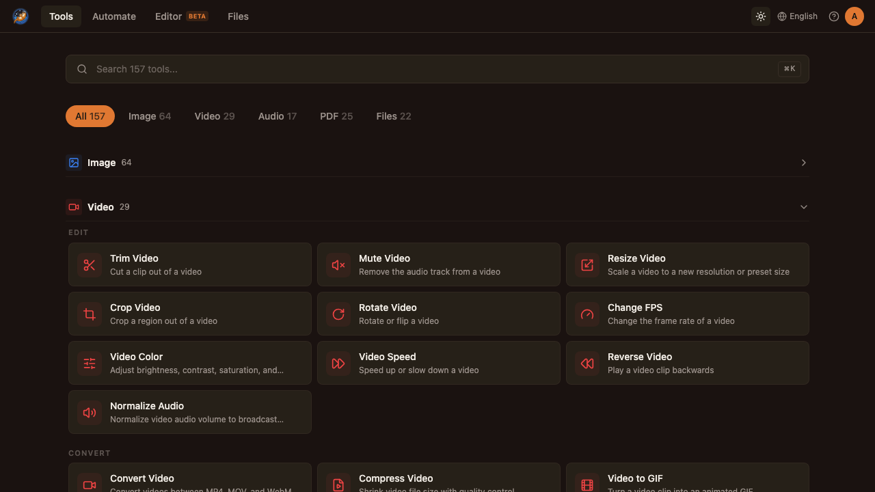The width and height of the screenshot is (875, 492).
Task: Select the All 157 filter pill
Action: tap(90, 116)
